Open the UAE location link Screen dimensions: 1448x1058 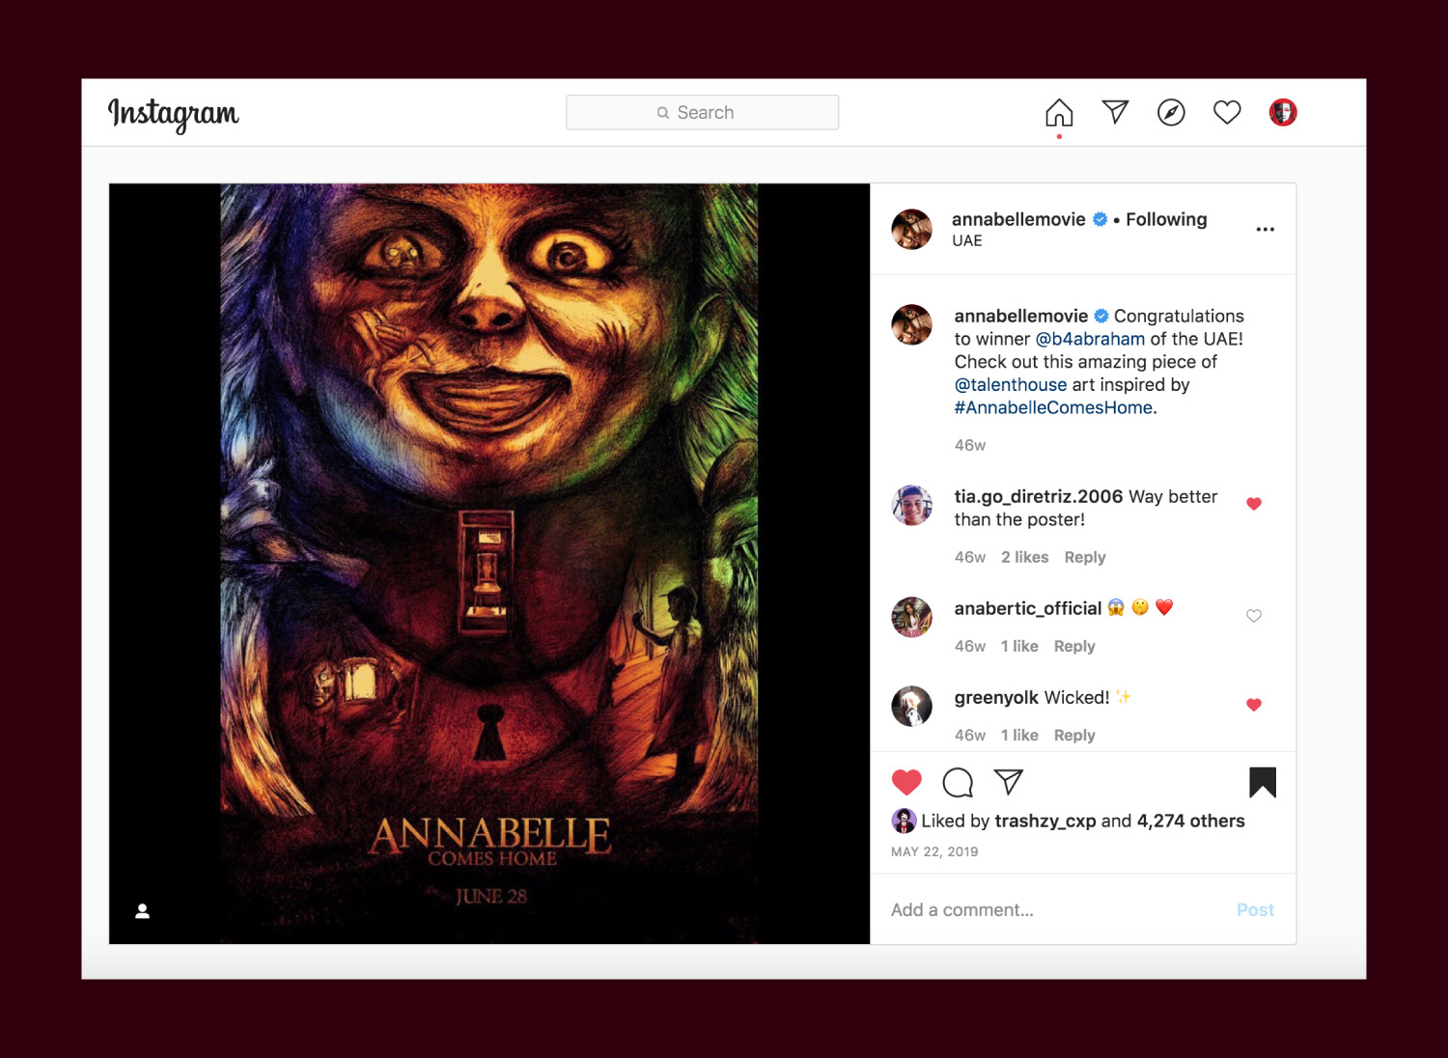(967, 241)
